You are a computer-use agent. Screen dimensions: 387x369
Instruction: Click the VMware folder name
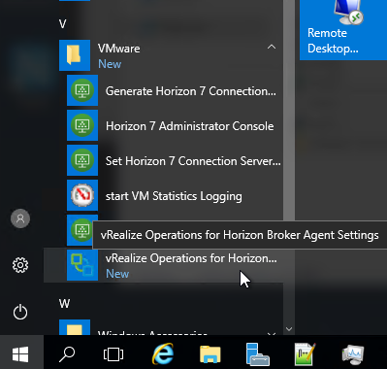click(119, 49)
